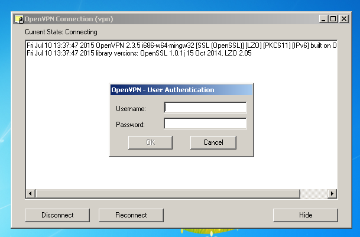Close the OpenVPN Connection window
Viewport: 360px width, 237px height.
point(344,19)
